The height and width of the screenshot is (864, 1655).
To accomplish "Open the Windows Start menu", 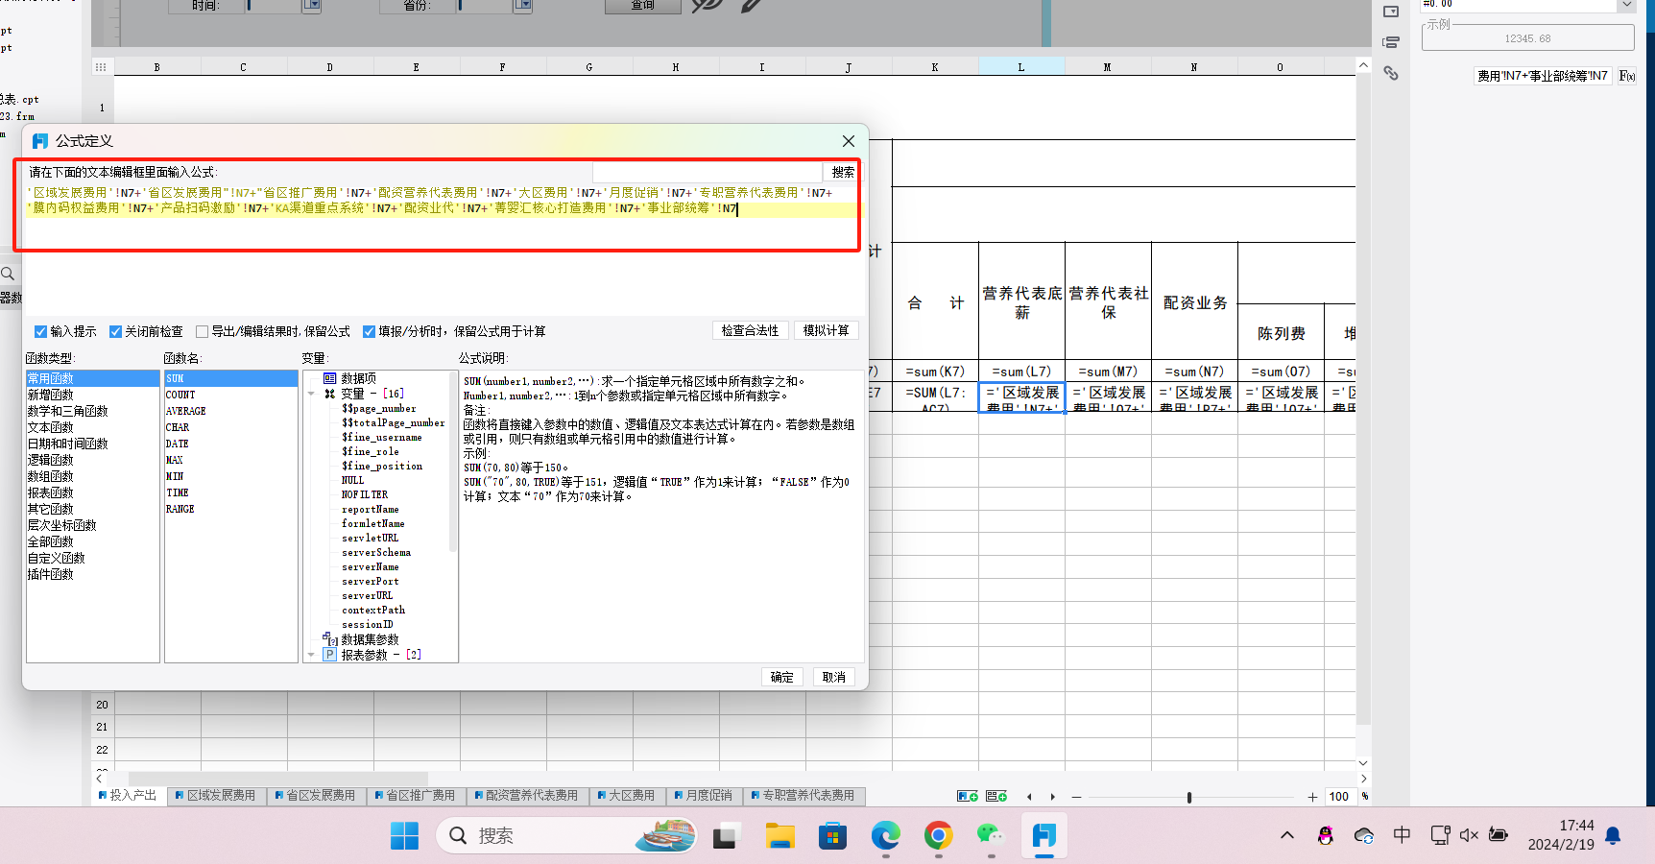I will (x=404, y=836).
